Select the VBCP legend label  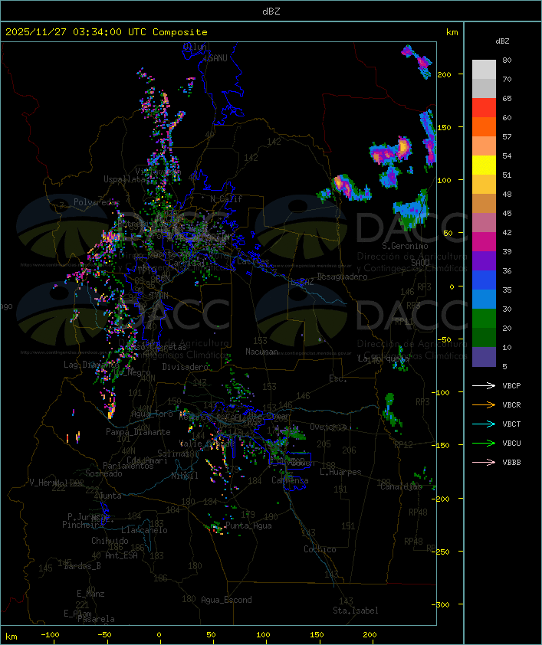coord(511,386)
